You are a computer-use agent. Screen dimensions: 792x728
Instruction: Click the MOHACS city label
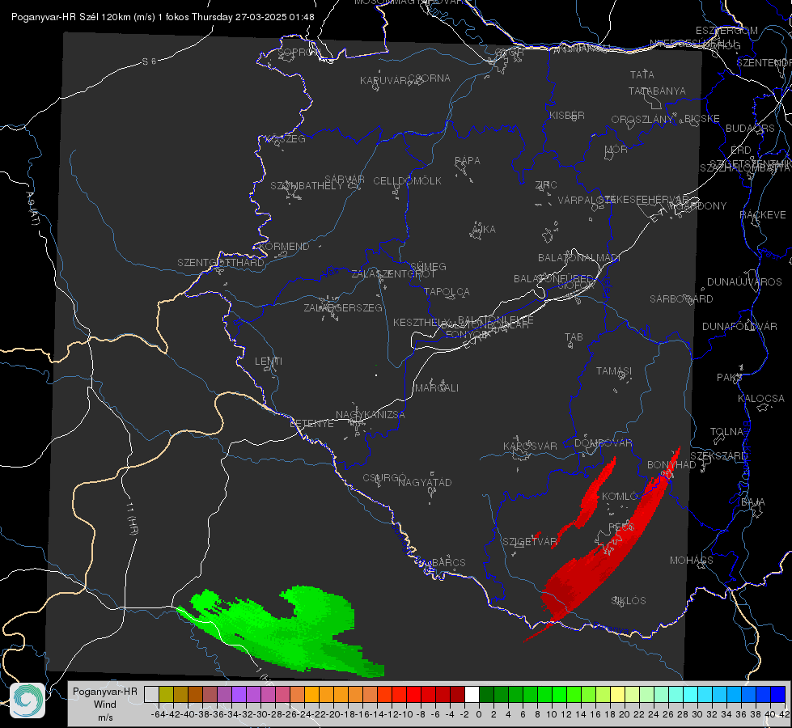tap(691, 561)
